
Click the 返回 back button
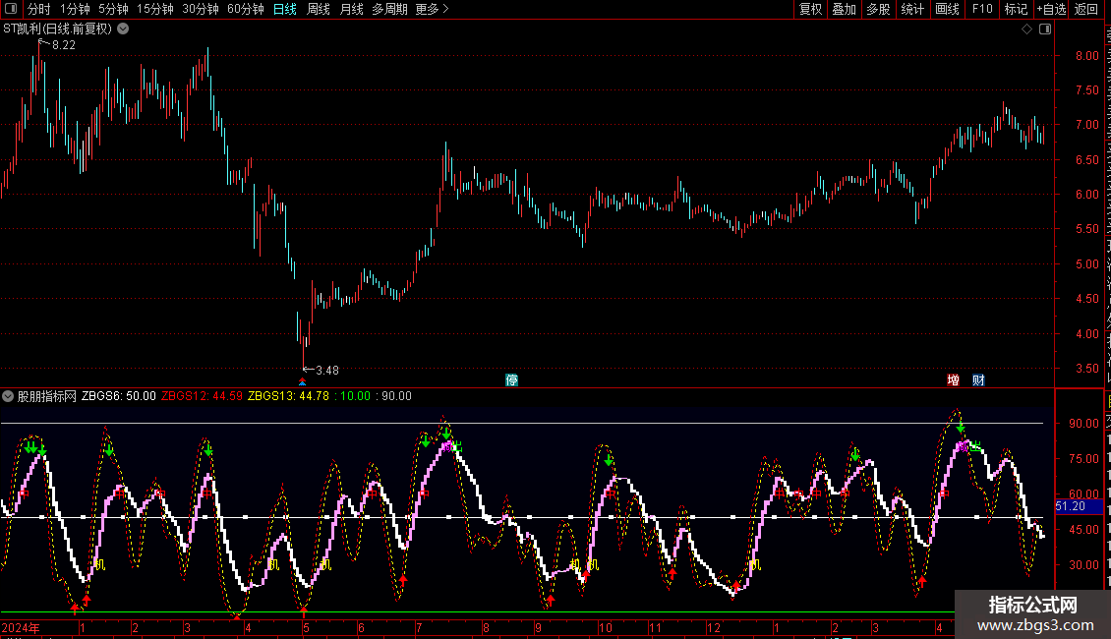tap(1086, 9)
